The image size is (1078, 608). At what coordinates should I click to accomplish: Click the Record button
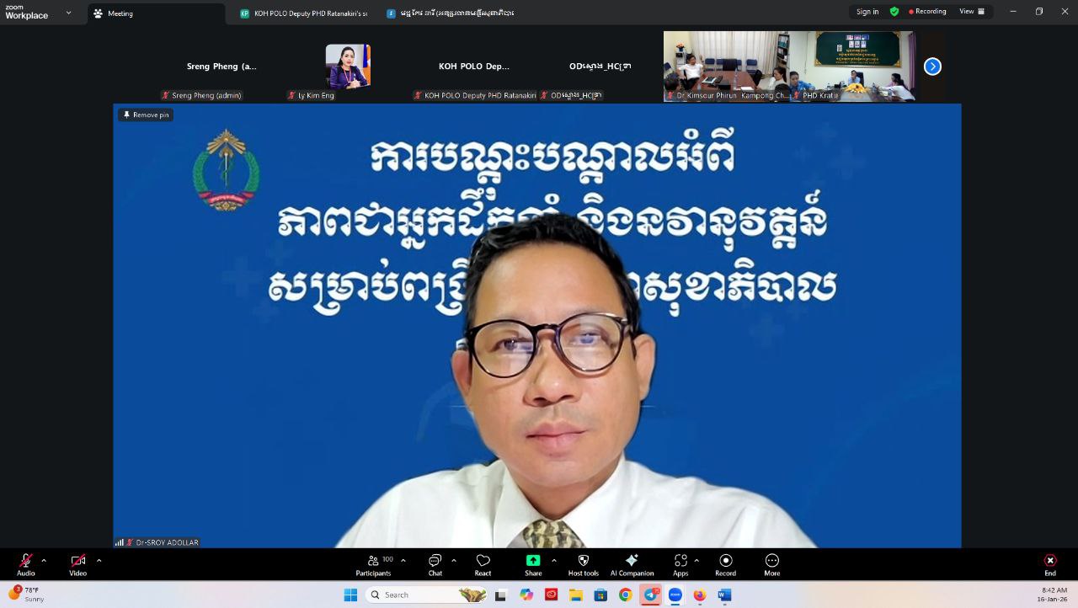point(725,565)
